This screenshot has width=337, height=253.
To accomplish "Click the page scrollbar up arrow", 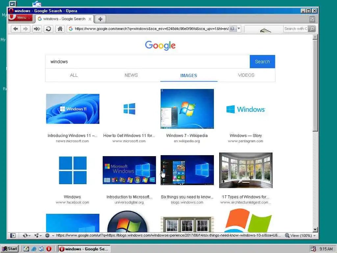I will pos(315,37).
